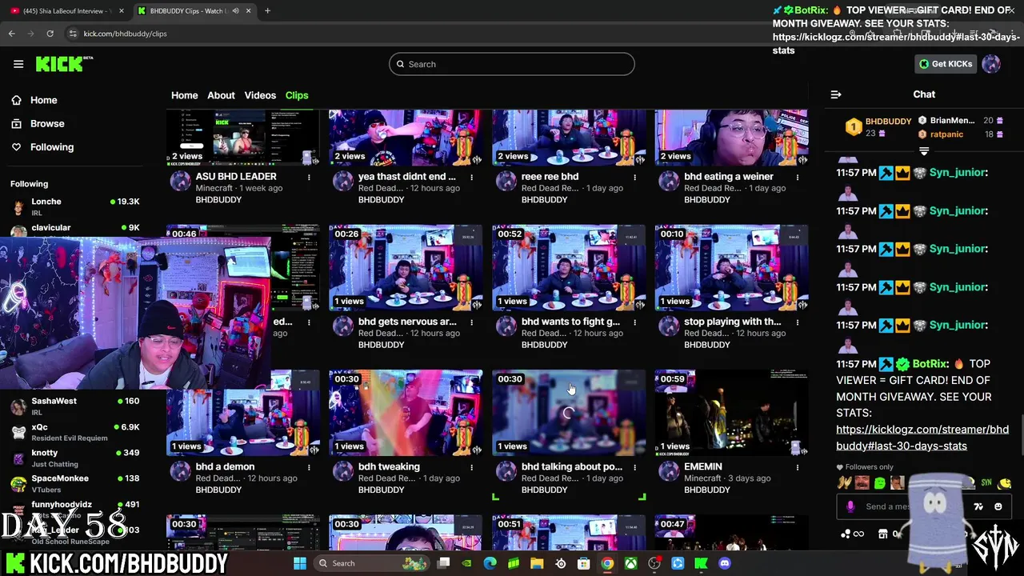Play the EMEMIN clip thumbnail
Viewport: 1024px width, 576px height.
tap(731, 413)
